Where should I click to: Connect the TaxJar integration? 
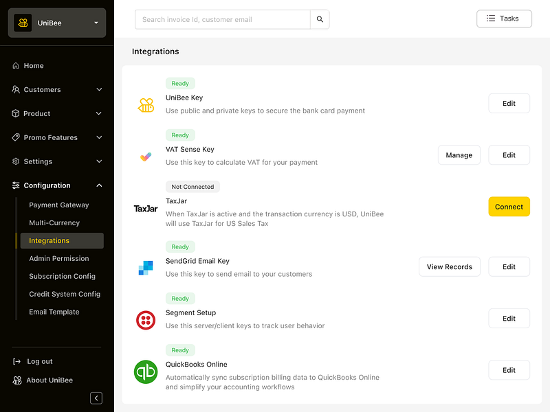(x=509, y=207)
